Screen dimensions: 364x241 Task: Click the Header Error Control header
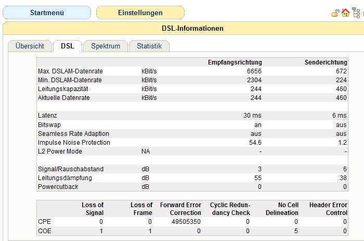tap(328, 209)
